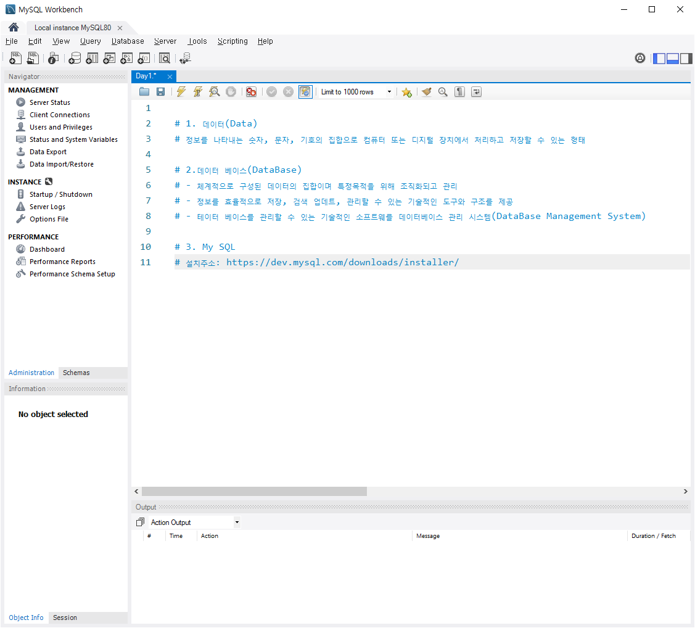Screen dimensions: 695x628
Task: Place cursor on the installer URL line
Action: click(x=432, y=262)
